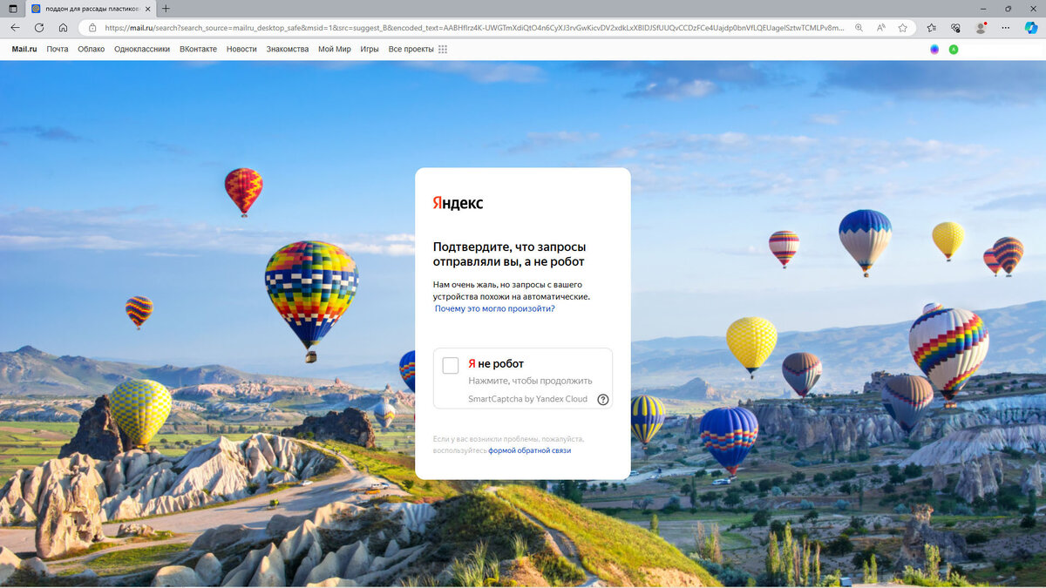Viewport: 1046px width, 588px height.
Task: Open the purple gradient assistant icon on Mail.ru bar
Action: [934, 50]
